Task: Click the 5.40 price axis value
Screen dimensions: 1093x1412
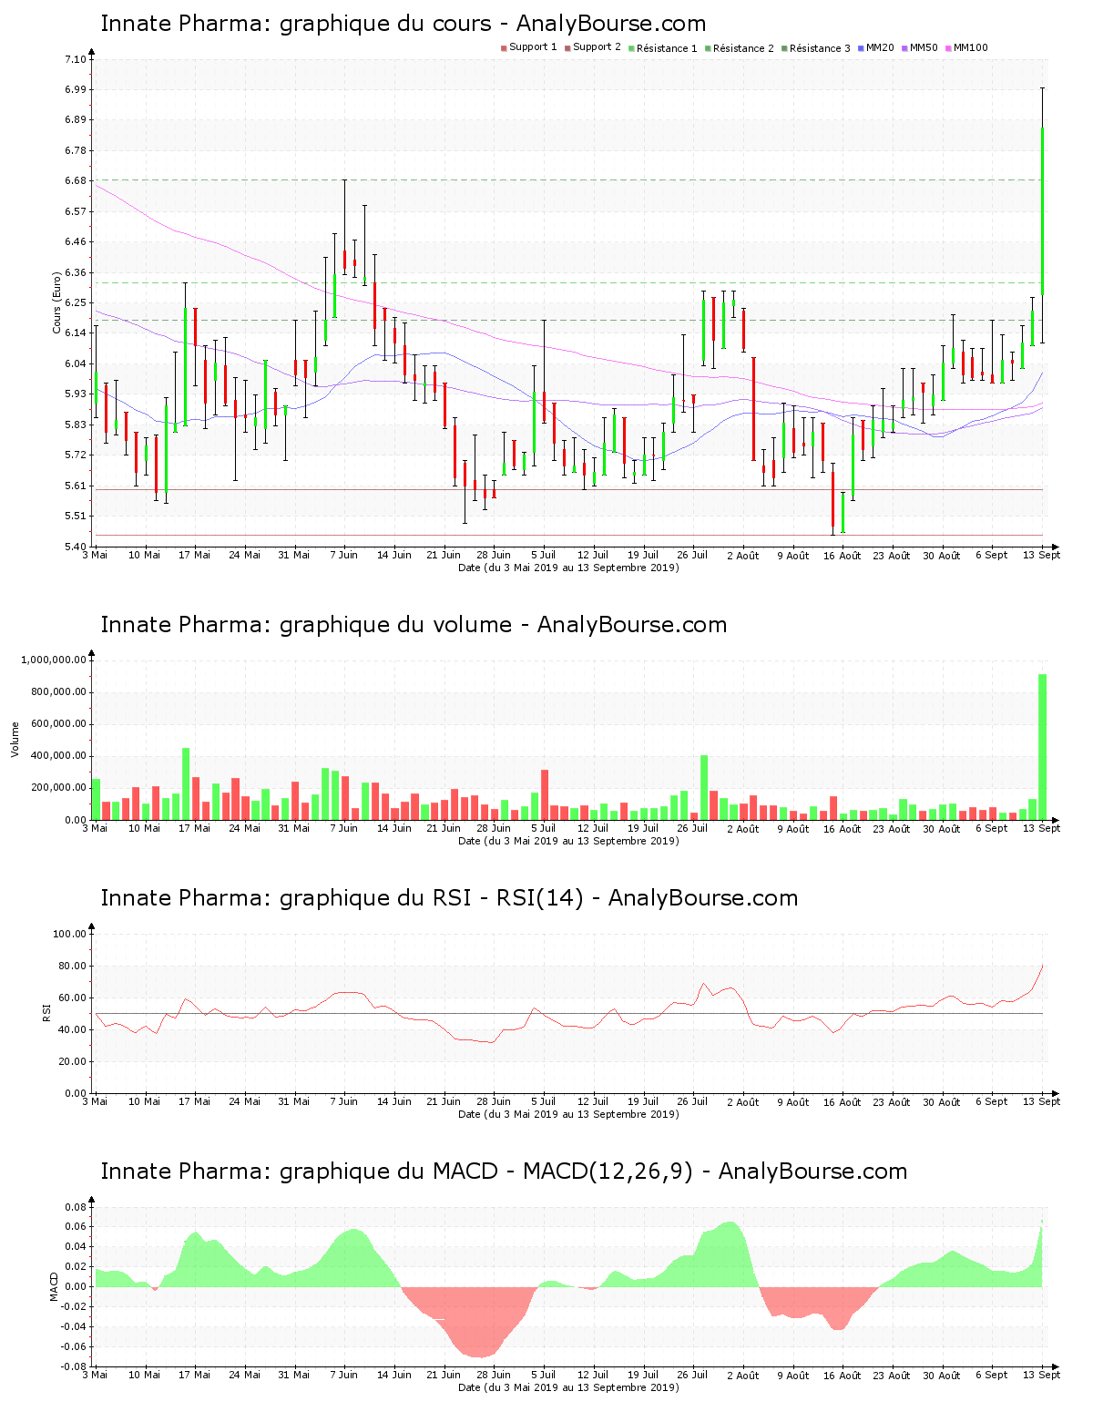Action: (x=76, y=547)
